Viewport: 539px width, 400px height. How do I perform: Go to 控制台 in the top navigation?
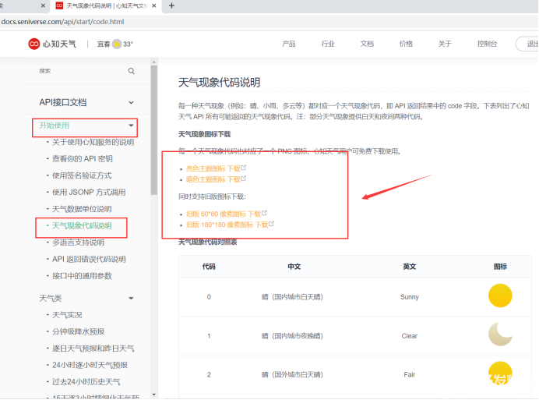[487, 44]
